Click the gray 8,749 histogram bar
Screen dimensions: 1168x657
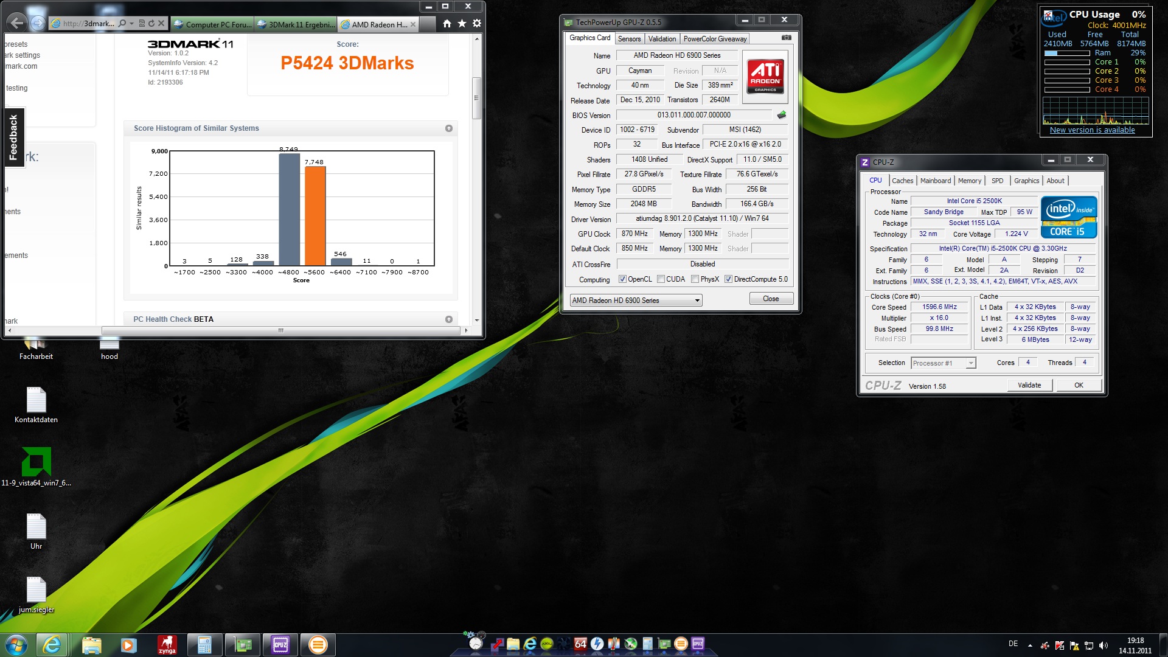290,209
